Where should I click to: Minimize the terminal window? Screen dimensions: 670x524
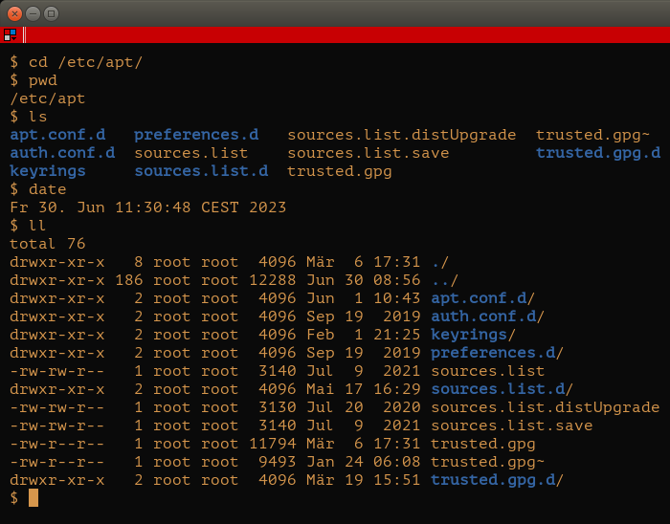(33, 13)
